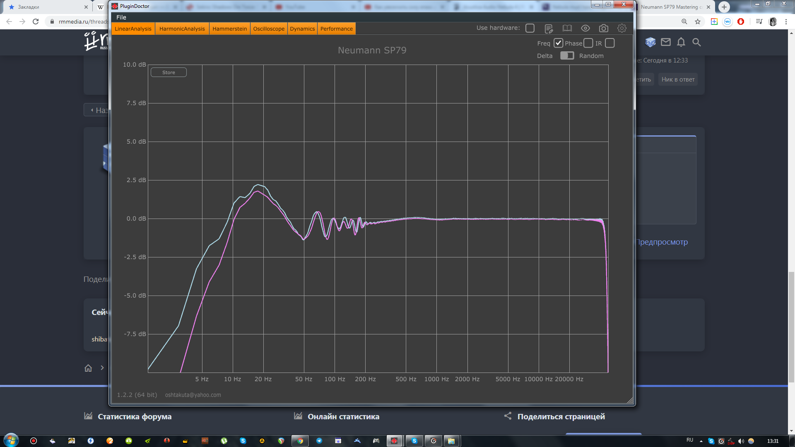
Task: Click the Онлайн статистика heading
Action: [343, 417]
